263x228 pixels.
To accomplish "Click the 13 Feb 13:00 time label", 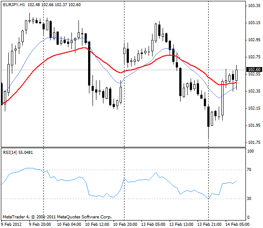I will pos(181,224).
